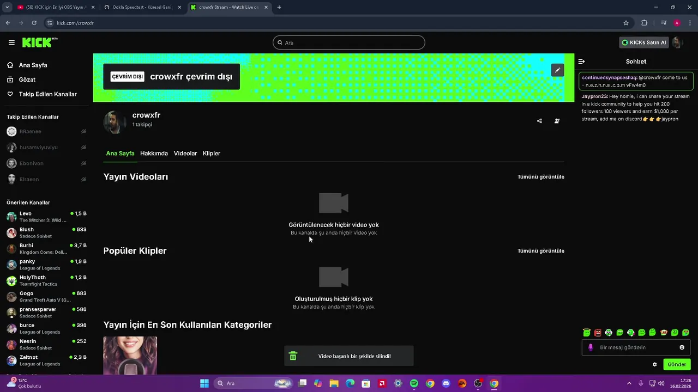
Task: Open Nesrin recommended channel
Action: 46,345
